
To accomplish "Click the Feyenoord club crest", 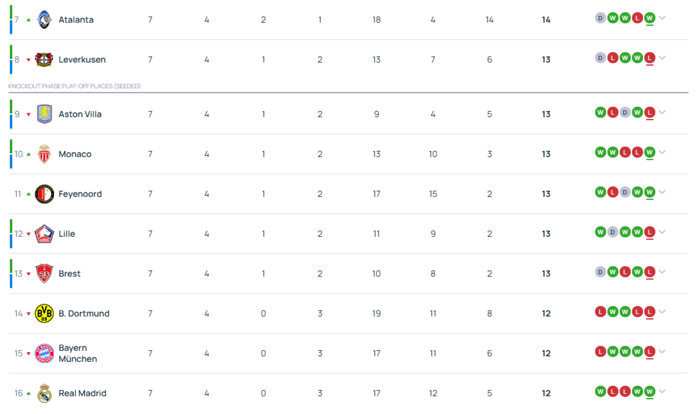I will click(x=45, y=193).
